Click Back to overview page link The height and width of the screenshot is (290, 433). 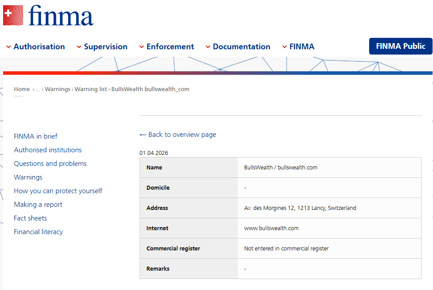click(x=178, y=135)
